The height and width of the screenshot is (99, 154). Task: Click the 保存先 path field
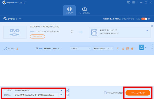[x=36, y=95]
